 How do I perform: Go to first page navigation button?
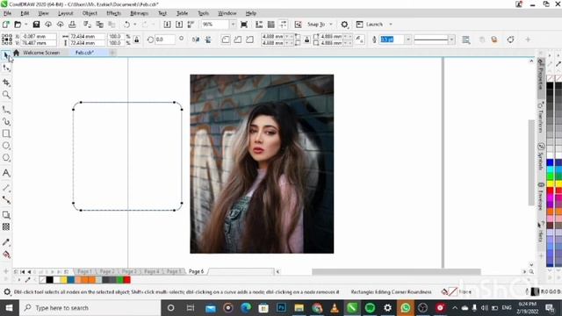tap(23, 272)
